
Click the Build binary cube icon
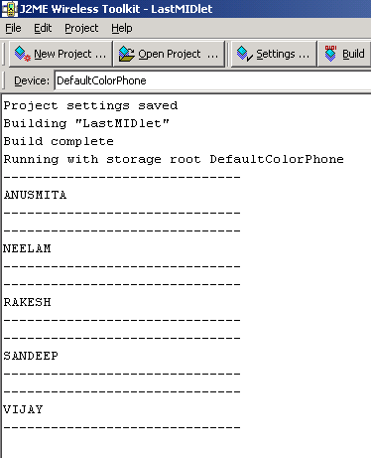tap(330, 54)
